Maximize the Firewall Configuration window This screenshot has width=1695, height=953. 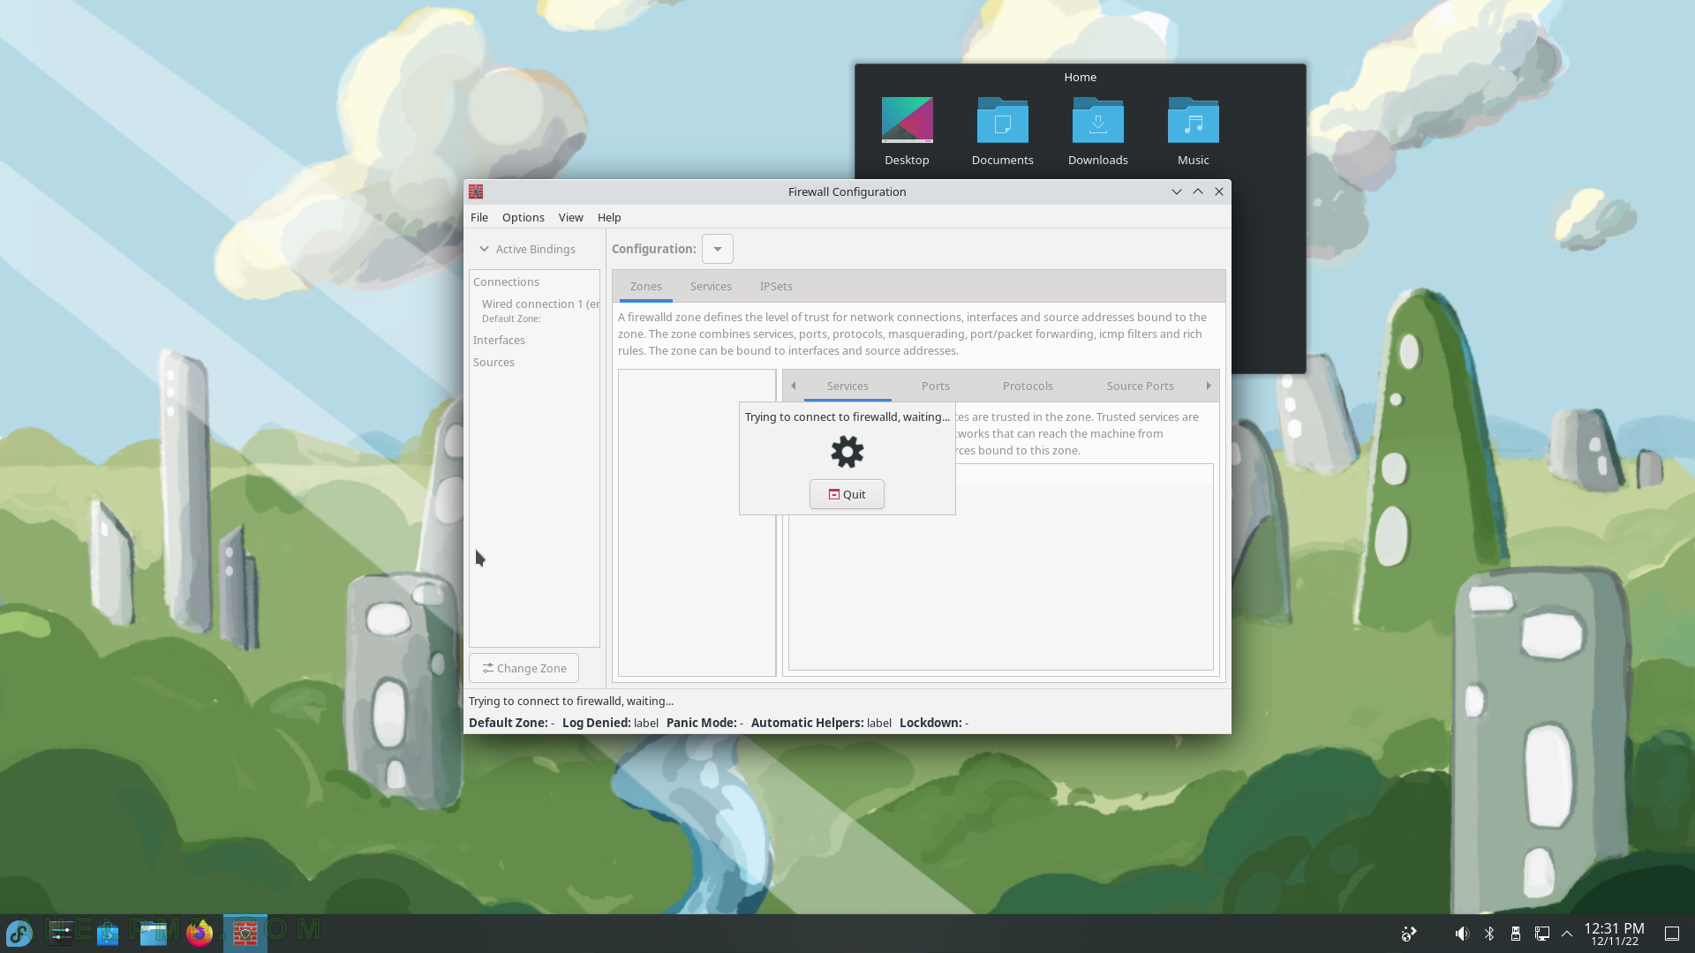tap(1198, 191)
